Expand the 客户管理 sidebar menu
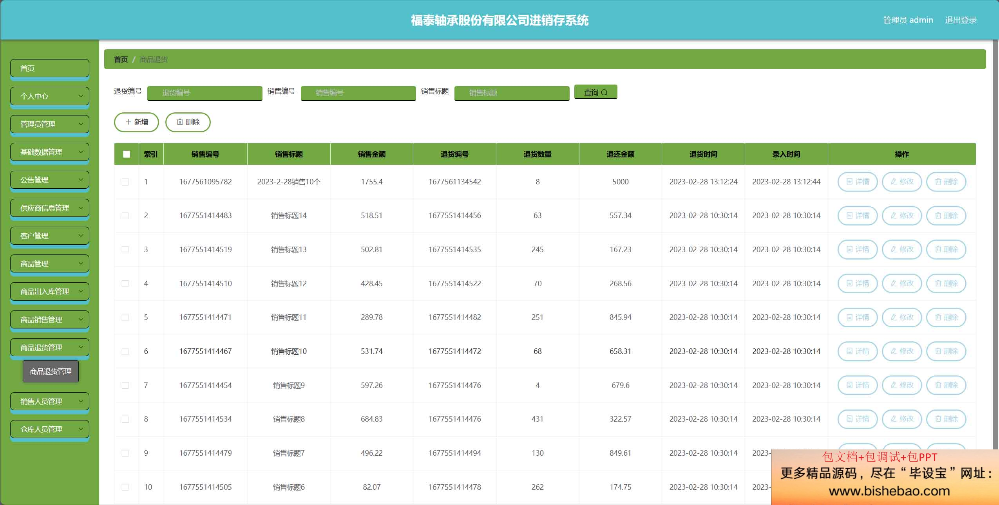This screenshot has height=505, width=999. point(50,236)
